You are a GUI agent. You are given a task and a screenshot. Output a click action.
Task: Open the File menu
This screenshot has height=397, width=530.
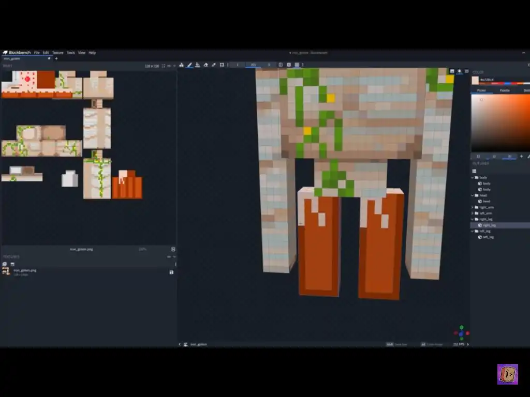(x=37, y=53)
